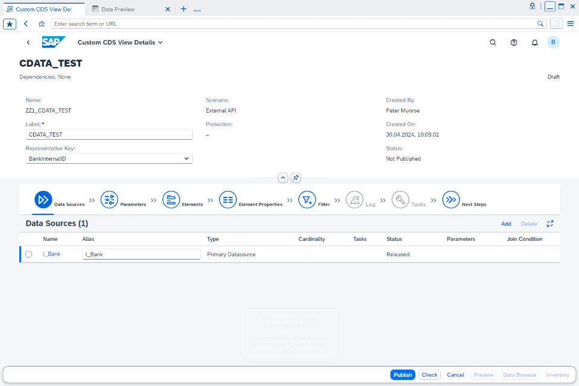Open the help question mark icon
Screen dimensions: 579x386
514,42
